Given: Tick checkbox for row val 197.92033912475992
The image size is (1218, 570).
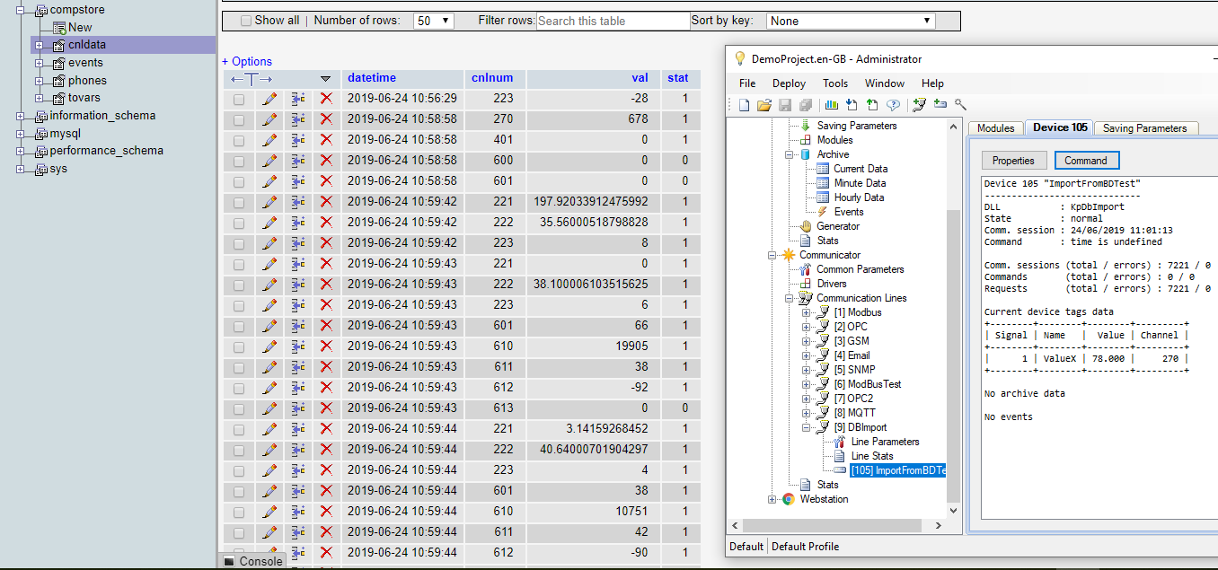Looking at the screenshot, I should 239,203.
